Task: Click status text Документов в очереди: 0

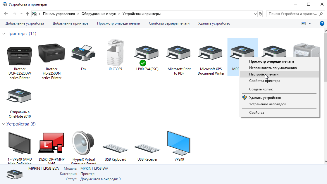Action: 101,179
